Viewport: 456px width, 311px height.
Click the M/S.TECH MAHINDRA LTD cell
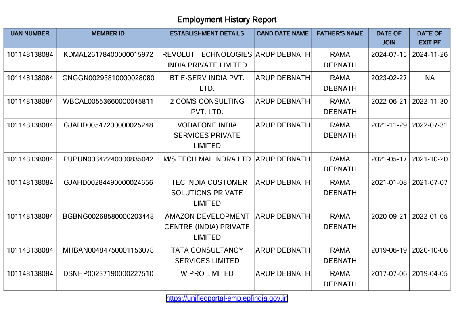207,164
